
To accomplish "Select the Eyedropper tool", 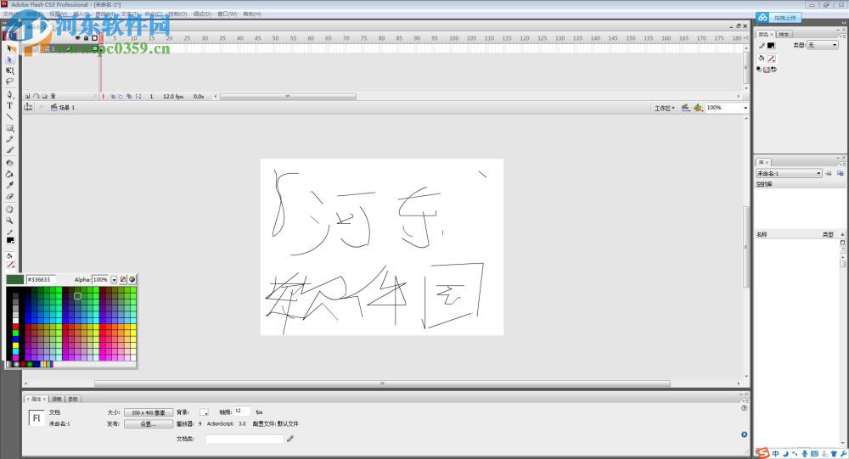I will (9, 185).
